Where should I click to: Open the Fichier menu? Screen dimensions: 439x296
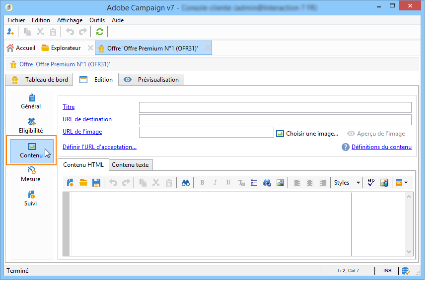16,20
